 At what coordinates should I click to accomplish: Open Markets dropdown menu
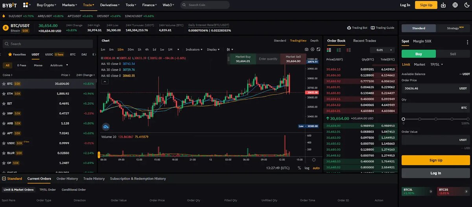click(x=70, y=5)
